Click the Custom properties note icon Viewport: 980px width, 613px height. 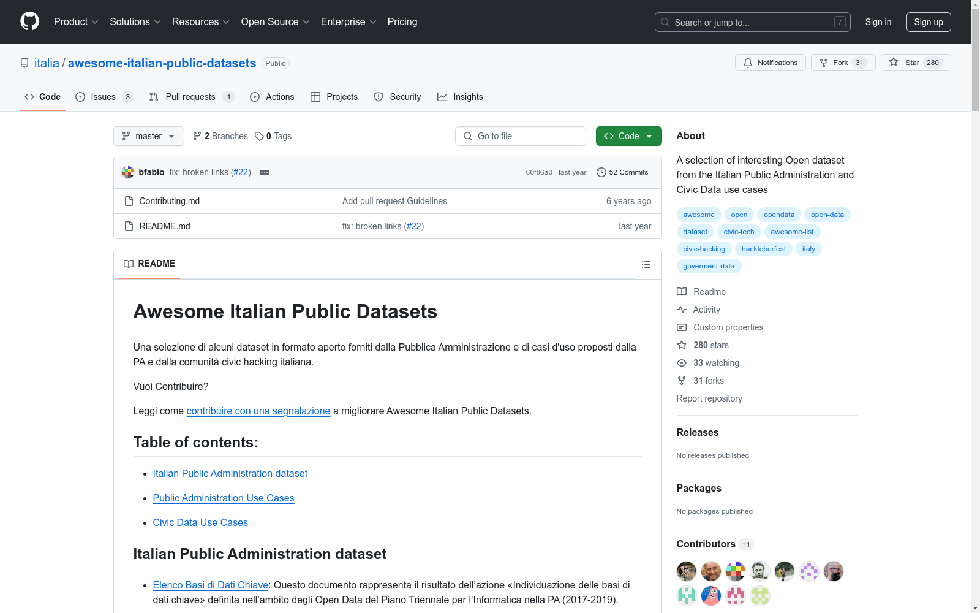click(682, 327)
